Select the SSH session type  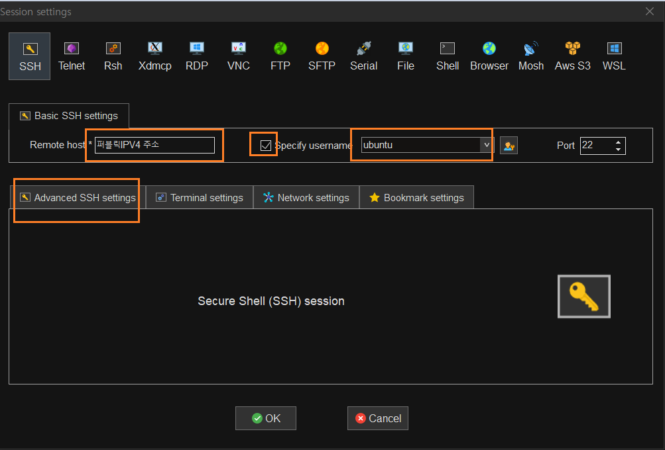(30, 56)
